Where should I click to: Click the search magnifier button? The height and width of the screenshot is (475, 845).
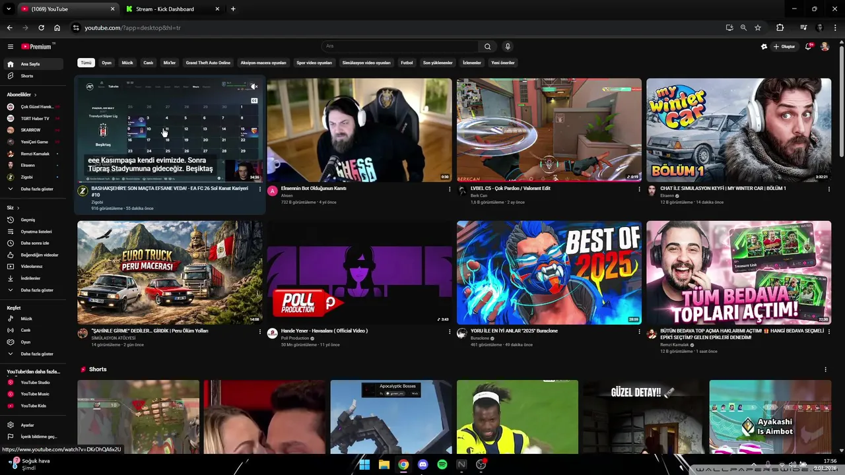tap(487, 46)
